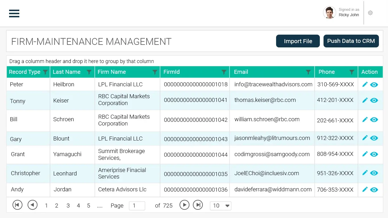View Christopher Leonhard's record details
The image size is (388, 218).
coord(374,173)
